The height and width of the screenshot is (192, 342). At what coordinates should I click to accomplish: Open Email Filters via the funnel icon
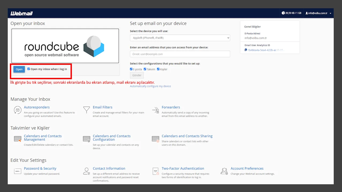[x=86, y=110]
